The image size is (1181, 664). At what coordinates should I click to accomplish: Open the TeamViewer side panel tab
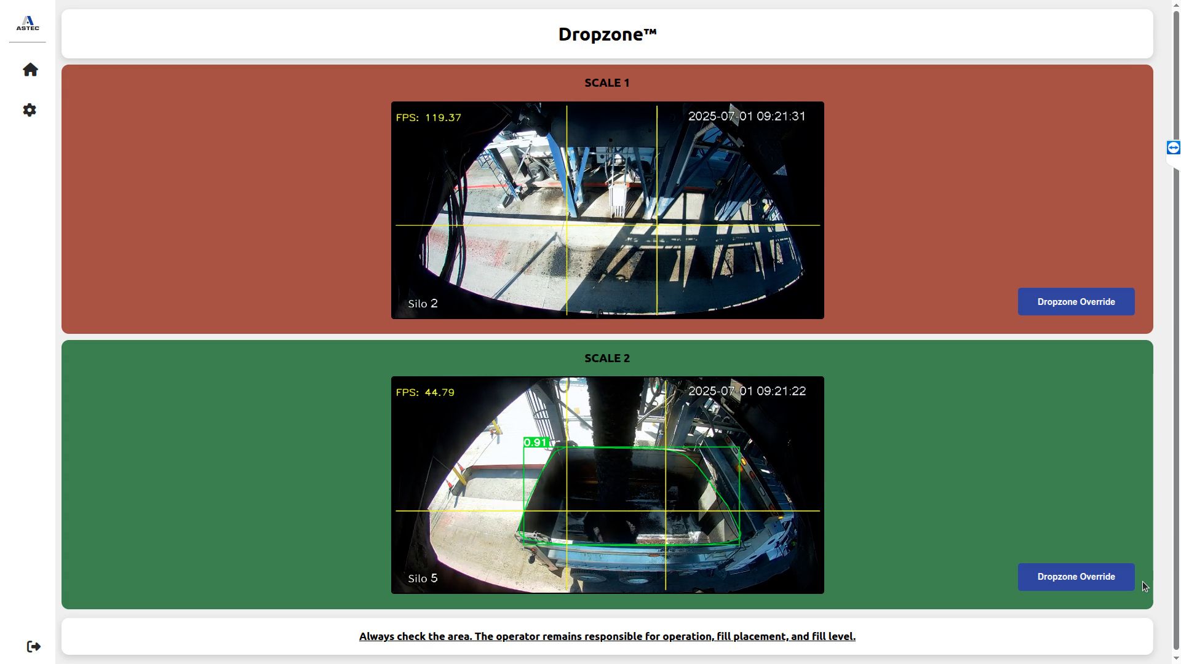[1173, 148]
